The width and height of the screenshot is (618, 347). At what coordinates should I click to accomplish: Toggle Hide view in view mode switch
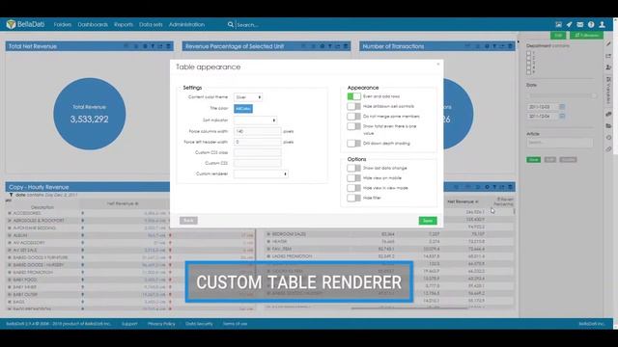[x=354, y=188]
